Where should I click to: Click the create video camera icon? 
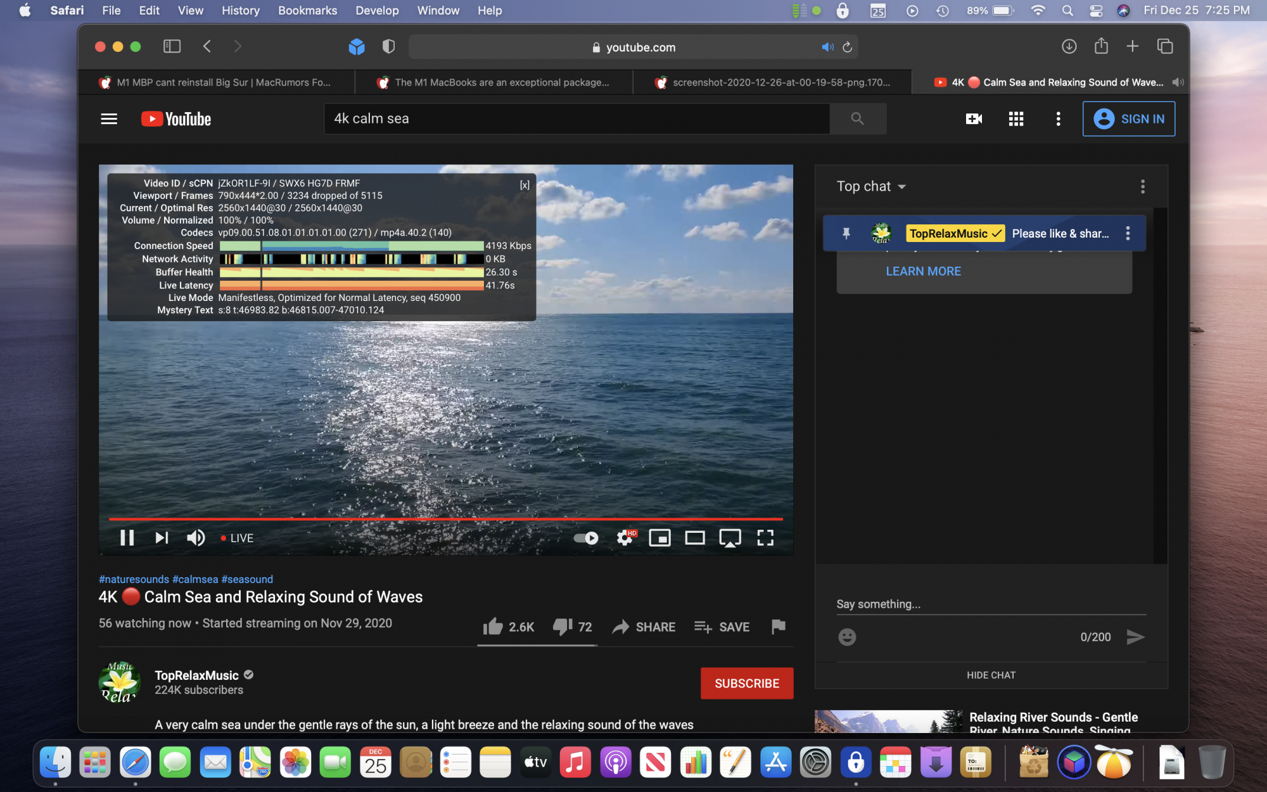tap(974, 118)
